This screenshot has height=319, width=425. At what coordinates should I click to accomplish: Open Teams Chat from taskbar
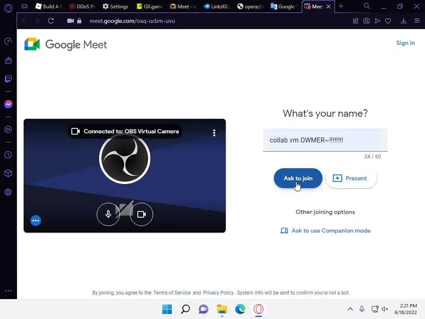tap(203, 309)
